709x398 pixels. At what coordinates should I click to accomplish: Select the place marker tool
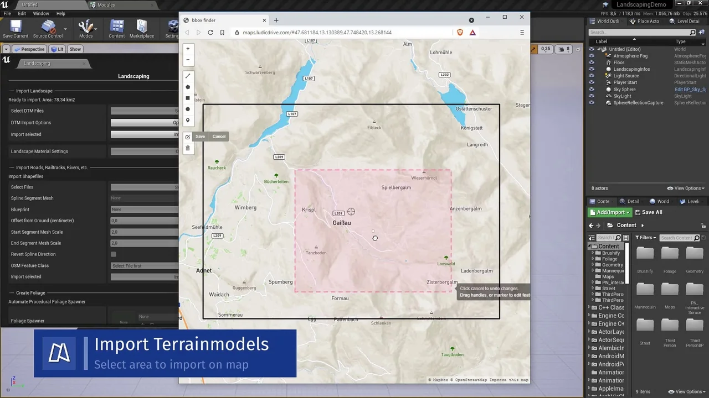(188, 121)
